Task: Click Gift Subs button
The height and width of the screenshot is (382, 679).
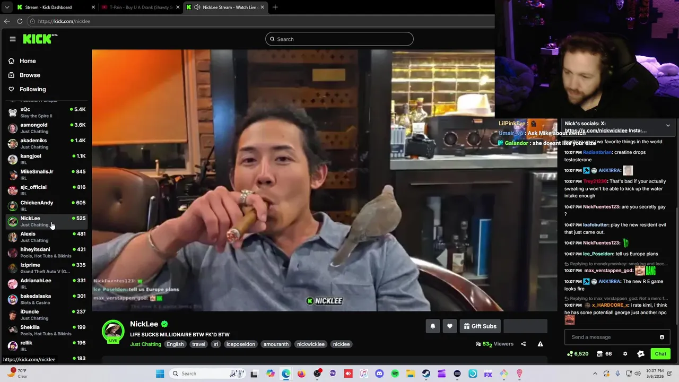Action: click(x=480, y=326)
